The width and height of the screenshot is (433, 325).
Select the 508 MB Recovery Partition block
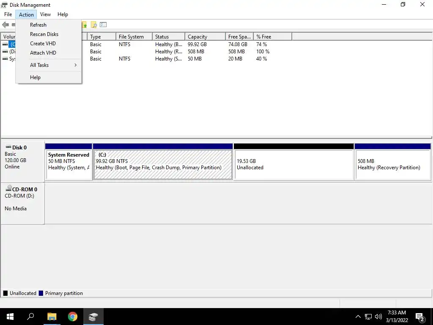[x=393, y=162]
